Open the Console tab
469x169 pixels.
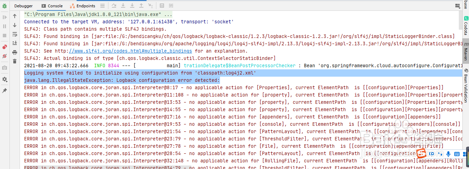(52, 6)
